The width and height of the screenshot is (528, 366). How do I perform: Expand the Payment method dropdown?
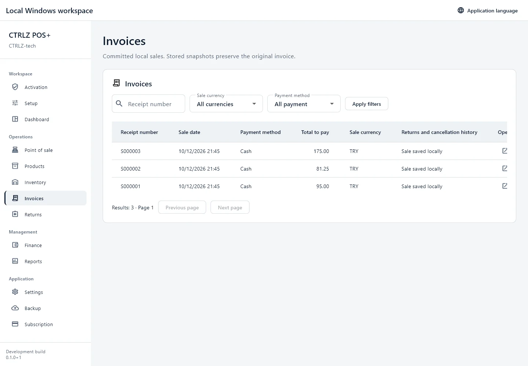tap(304, 104)
